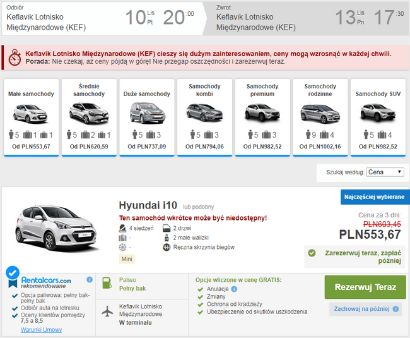
Task: Click info icon beside Rentalcars.com rekomendowane
Action: 90,280
